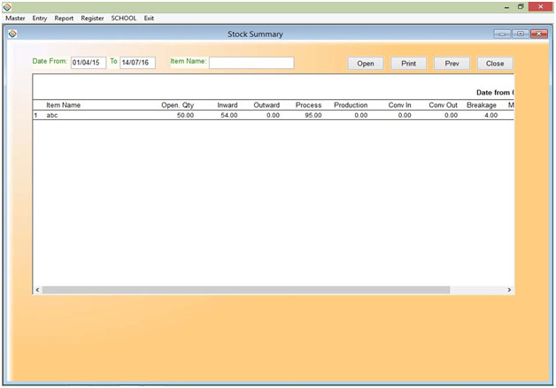Screen dimensions: 556x388
Task: Click the Close button beside Prev
Action: coord(495,64)
